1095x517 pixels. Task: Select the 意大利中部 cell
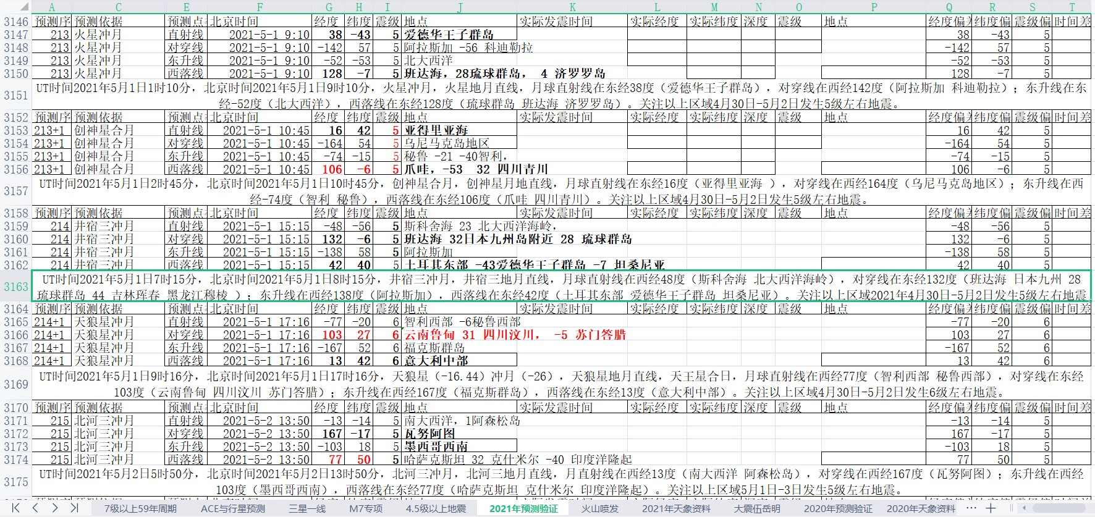[460, 361]
